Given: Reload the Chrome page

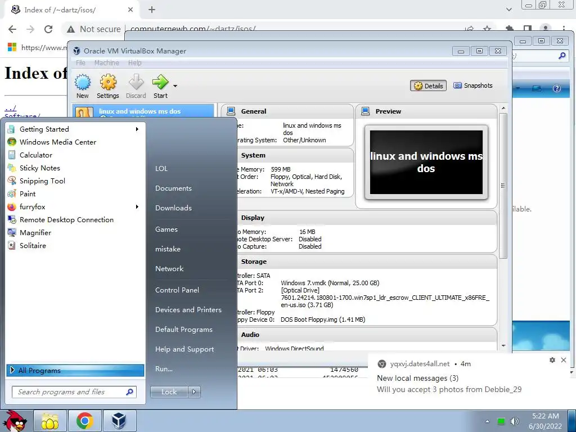Looking at the screenshot, I should (48, 29).
